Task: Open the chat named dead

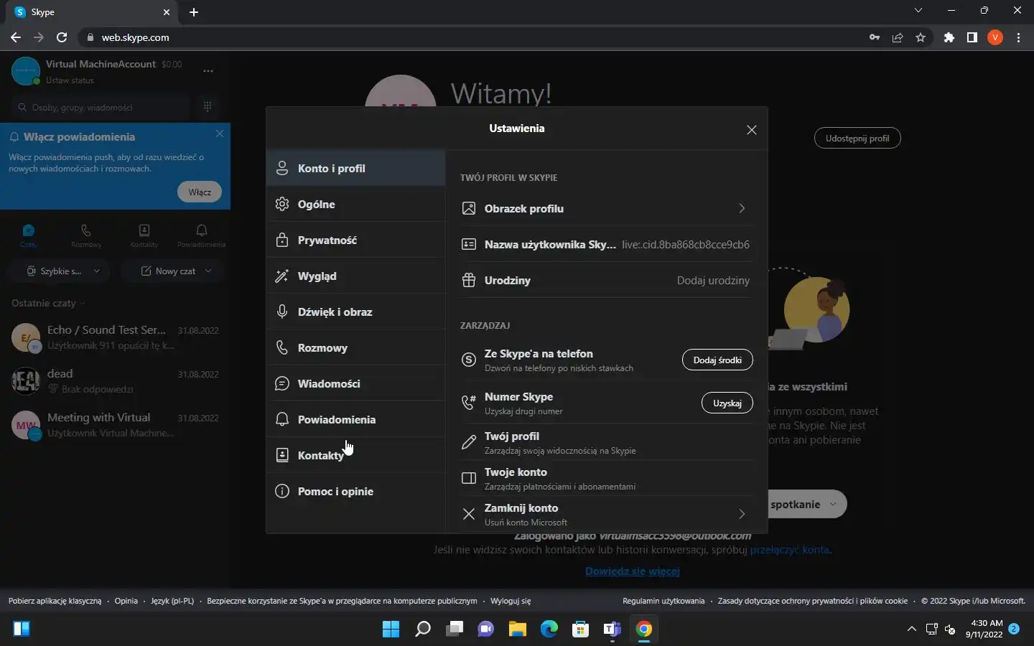Action: [x=115, y=381]
